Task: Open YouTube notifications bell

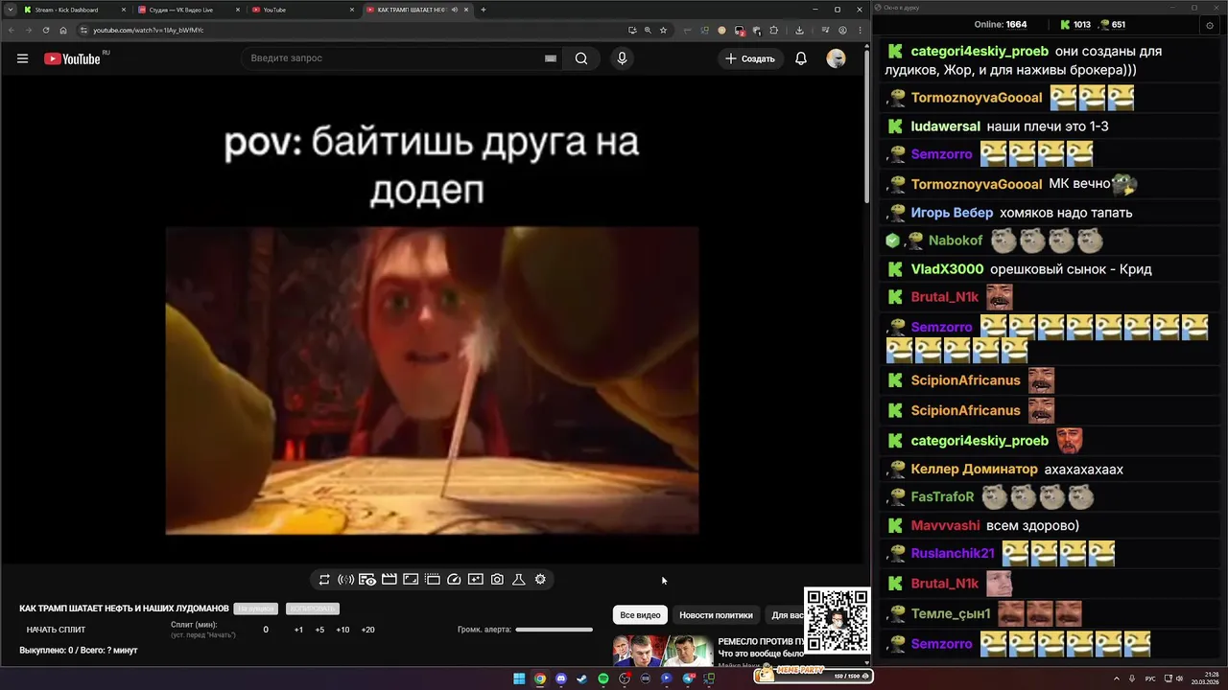Action: pos(801,58)
